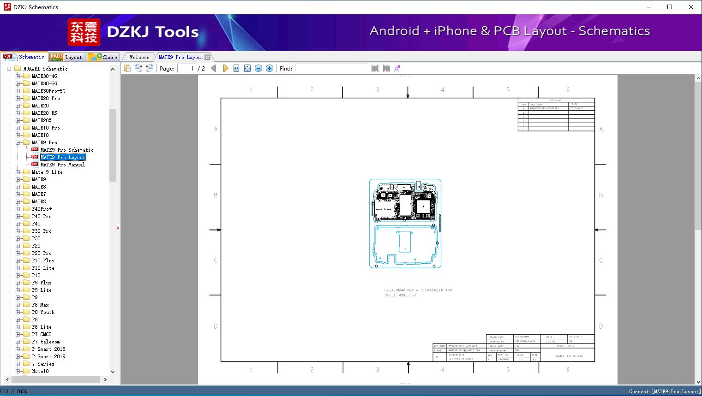Switch to the Welcome tab
Screen dimensions: 702x396
(x=139, y=57)
